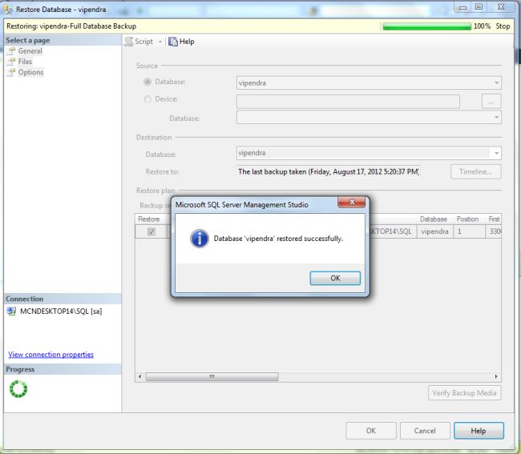Click the Restore column header
This screenshot has height=454, width=521.
point(149,219)
